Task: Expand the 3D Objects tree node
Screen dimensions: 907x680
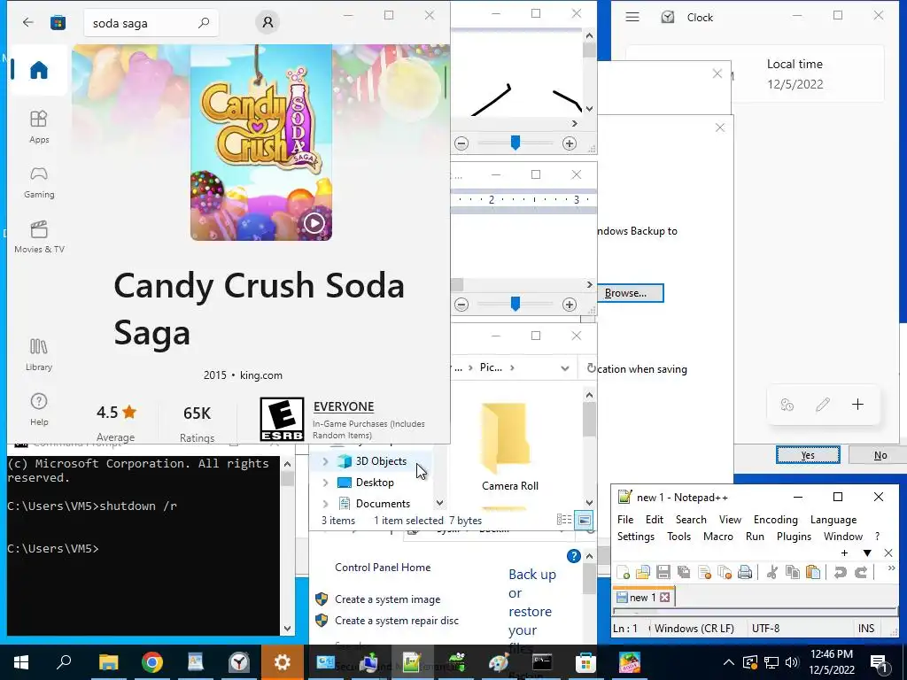Action: coord(325,460)
